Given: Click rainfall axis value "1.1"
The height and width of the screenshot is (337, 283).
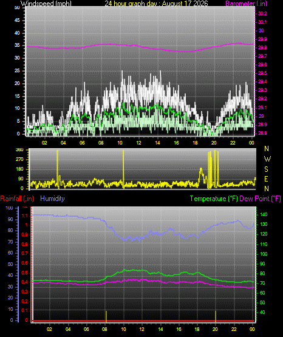Looking at the screenshot, I should click(25, 216).
